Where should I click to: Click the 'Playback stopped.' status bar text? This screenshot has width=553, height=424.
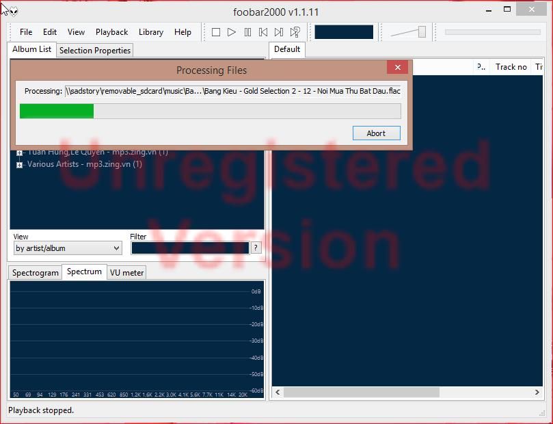click(x=41, y=410)
